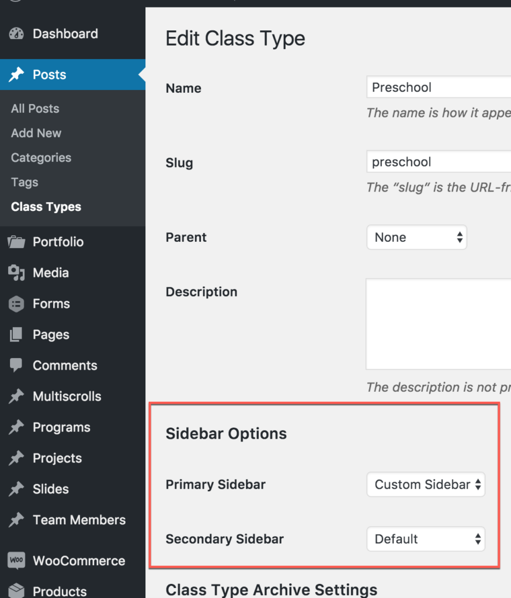Click inside the Slug text field

[438, 161]
